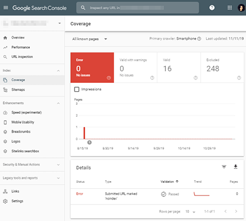Enable the Impressions checkbox

click(77, 90)
